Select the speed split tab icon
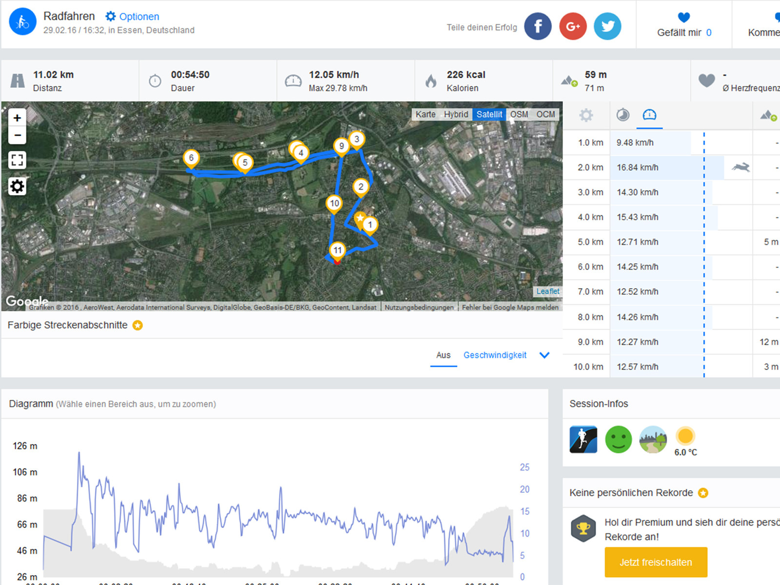The height and width of the screenshot is (585, 780). (649, 115)
